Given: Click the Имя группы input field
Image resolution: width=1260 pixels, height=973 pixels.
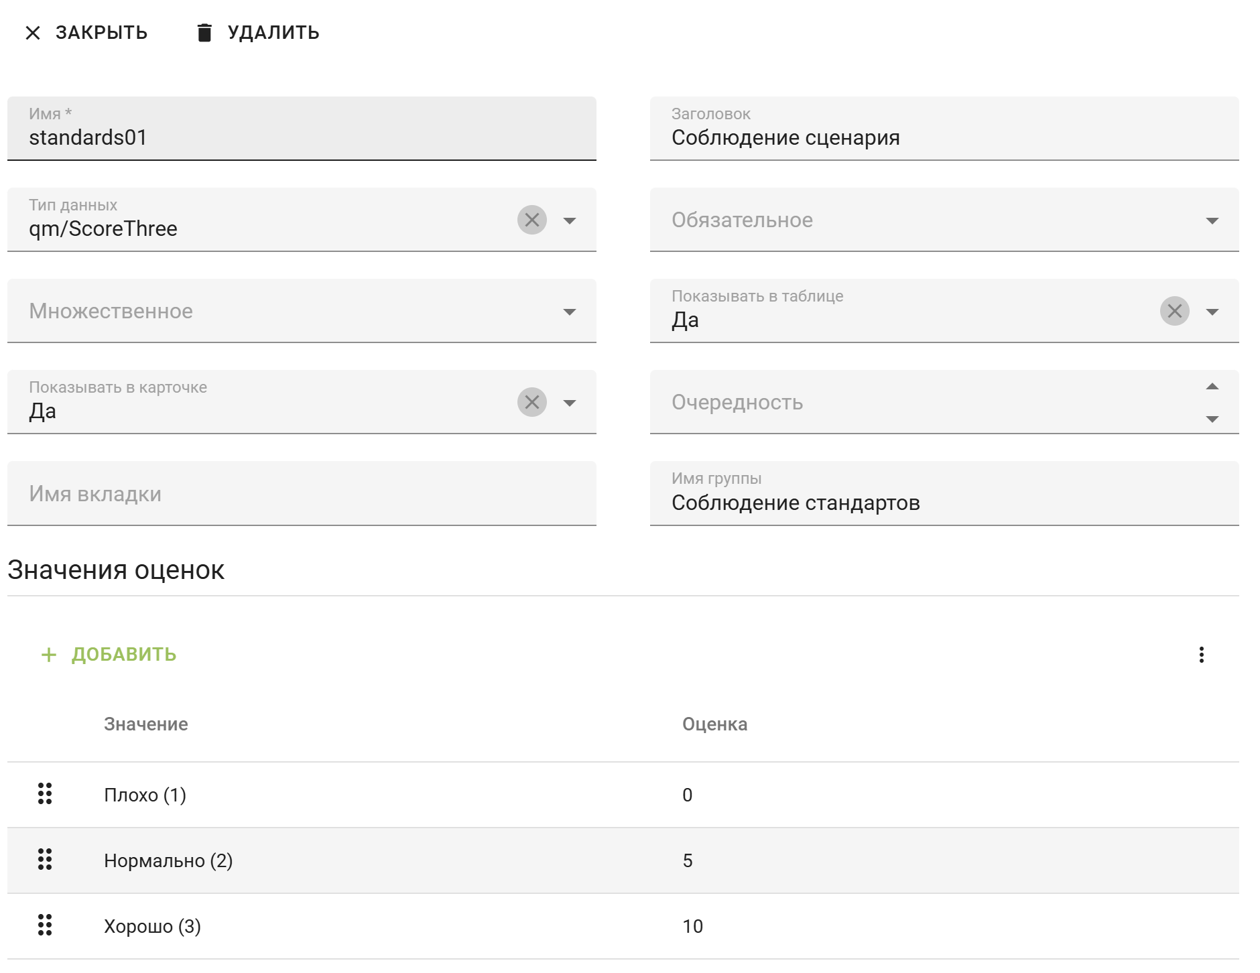Looking at the screenshot, I should click(x=944, y=503).
